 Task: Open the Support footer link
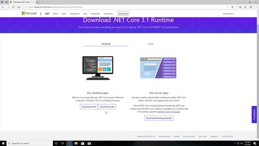coord(176,136)
